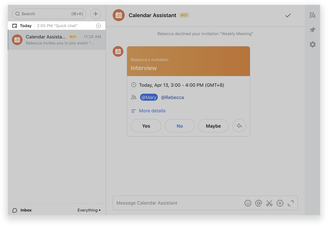Click the @Rebecca mention
Screen dimensions: 328x226
172,97
